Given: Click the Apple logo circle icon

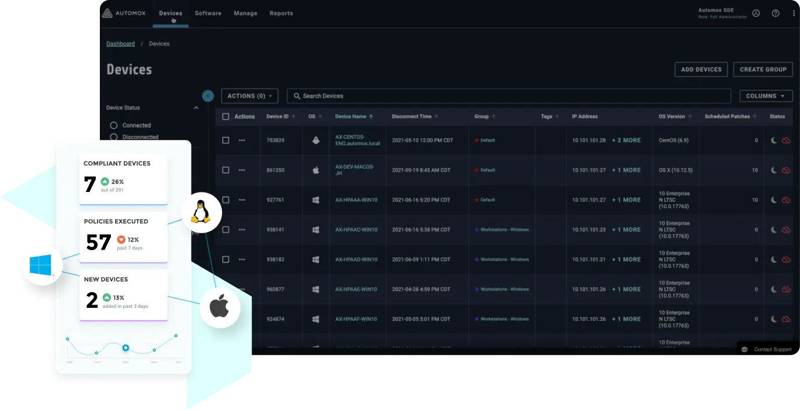Looking at the screenshot, I should pos(220,307).
